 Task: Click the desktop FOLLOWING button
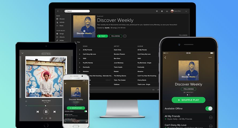tap(116, 36)
